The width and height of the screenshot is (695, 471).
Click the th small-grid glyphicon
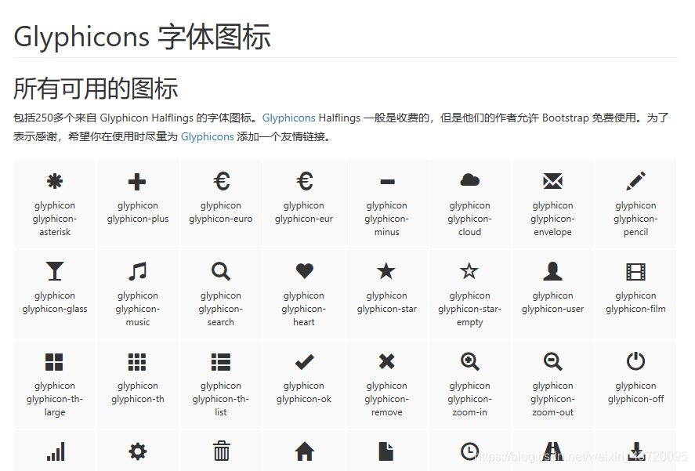[137, 362]
